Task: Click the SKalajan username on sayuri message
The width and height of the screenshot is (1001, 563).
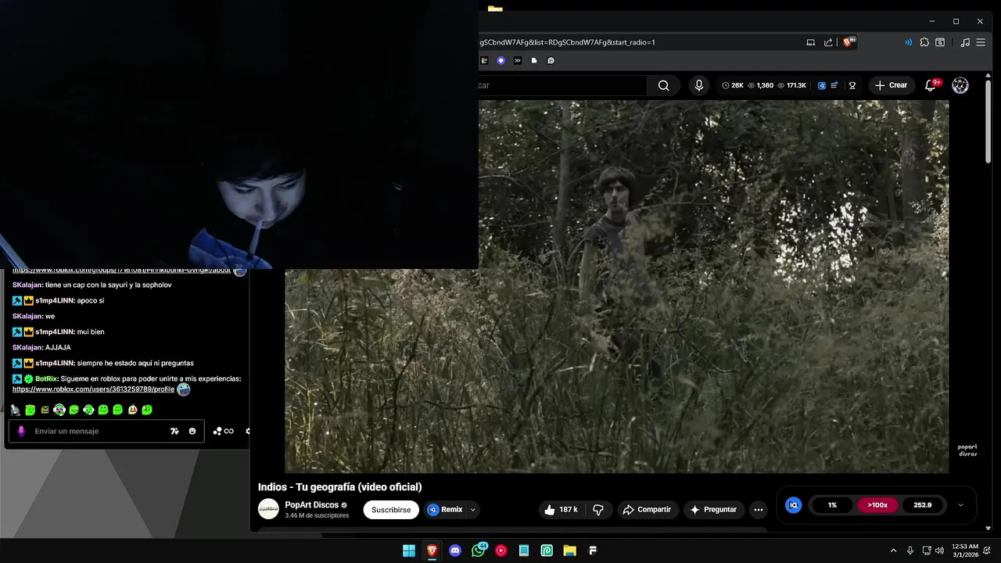Action: 27,285
